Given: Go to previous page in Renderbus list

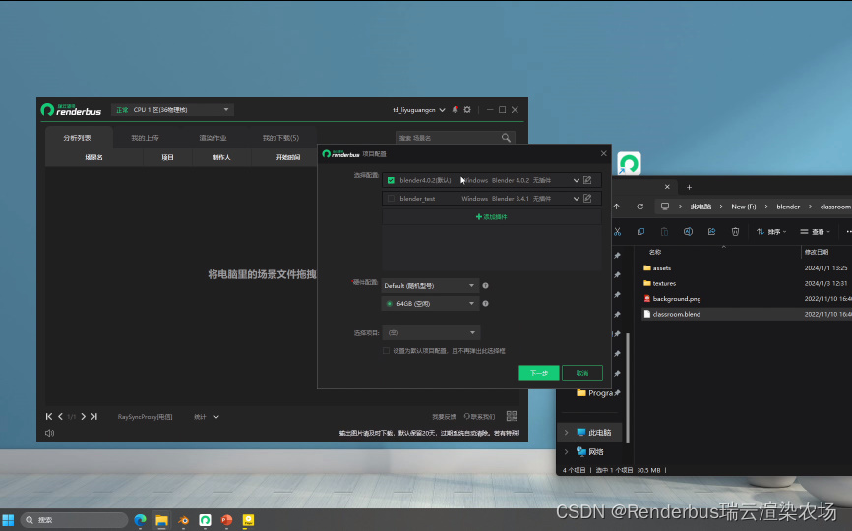Looking at the screenshot, I should pyautogui.click(x=60, y=416).
